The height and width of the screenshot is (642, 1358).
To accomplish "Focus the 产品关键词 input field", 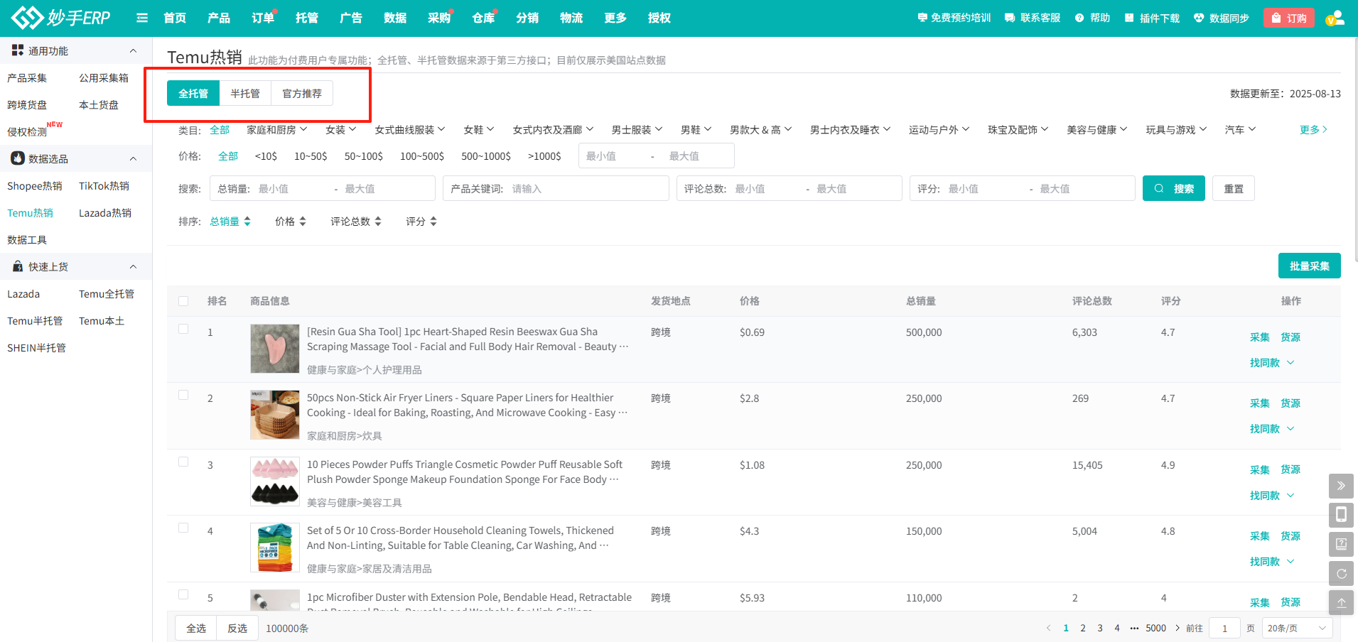I will click(x=556, y=188).
